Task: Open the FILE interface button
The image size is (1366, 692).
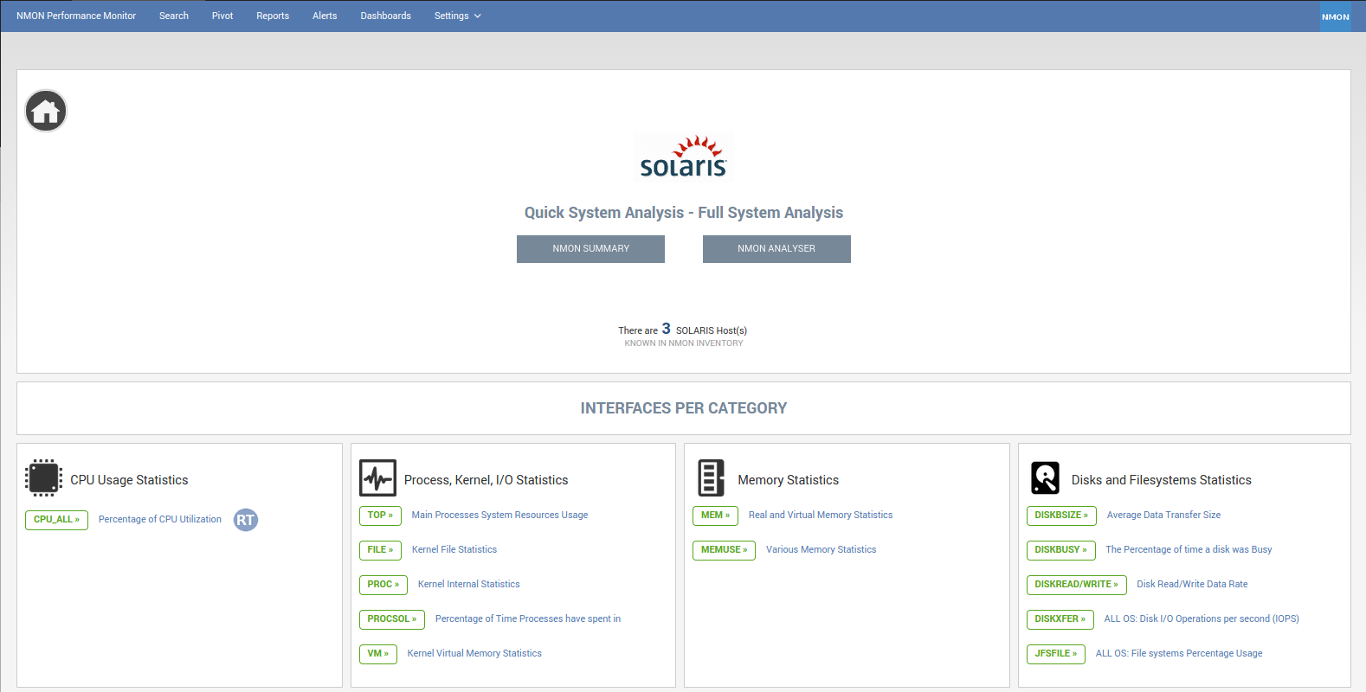Action: click(380, 550)
